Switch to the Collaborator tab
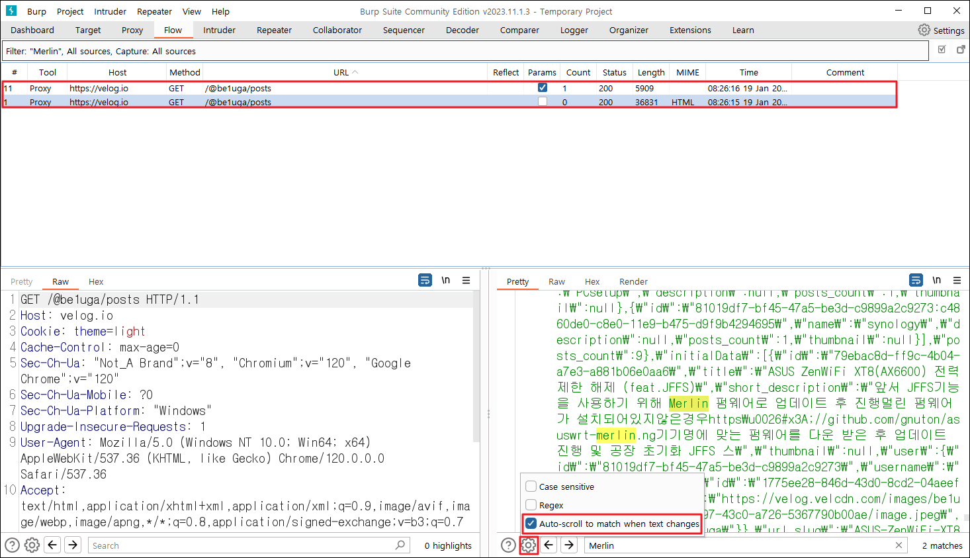Image resolution: width=970 pixels, height=558 pixels. pos(337,30)
